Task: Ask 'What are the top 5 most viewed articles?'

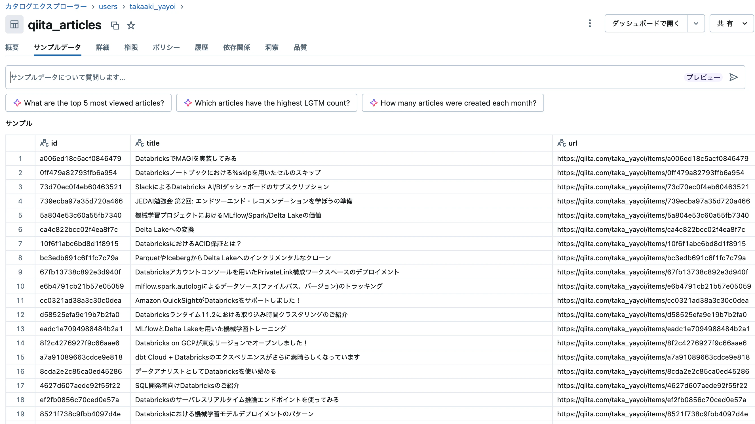Action: point(88,103)
